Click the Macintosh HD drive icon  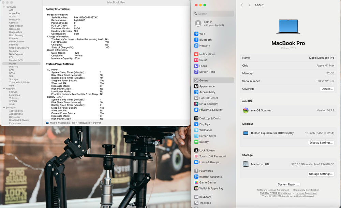246,164
